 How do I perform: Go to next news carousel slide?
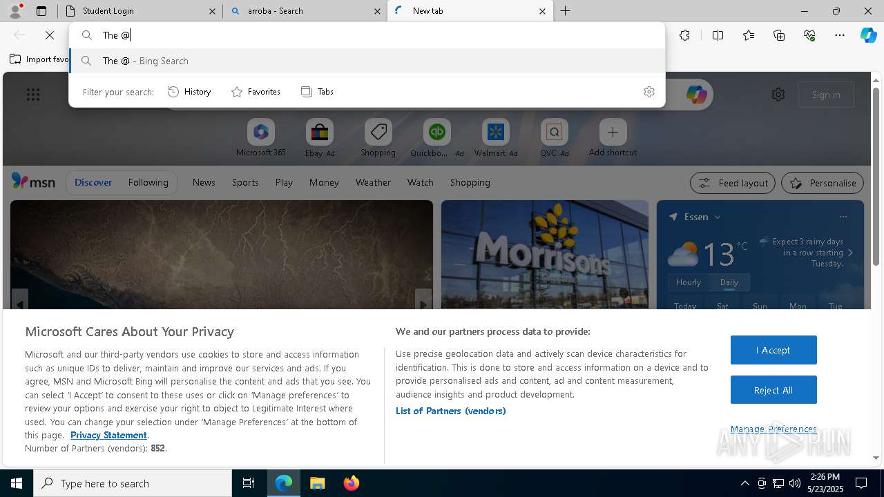click(423, 304)
